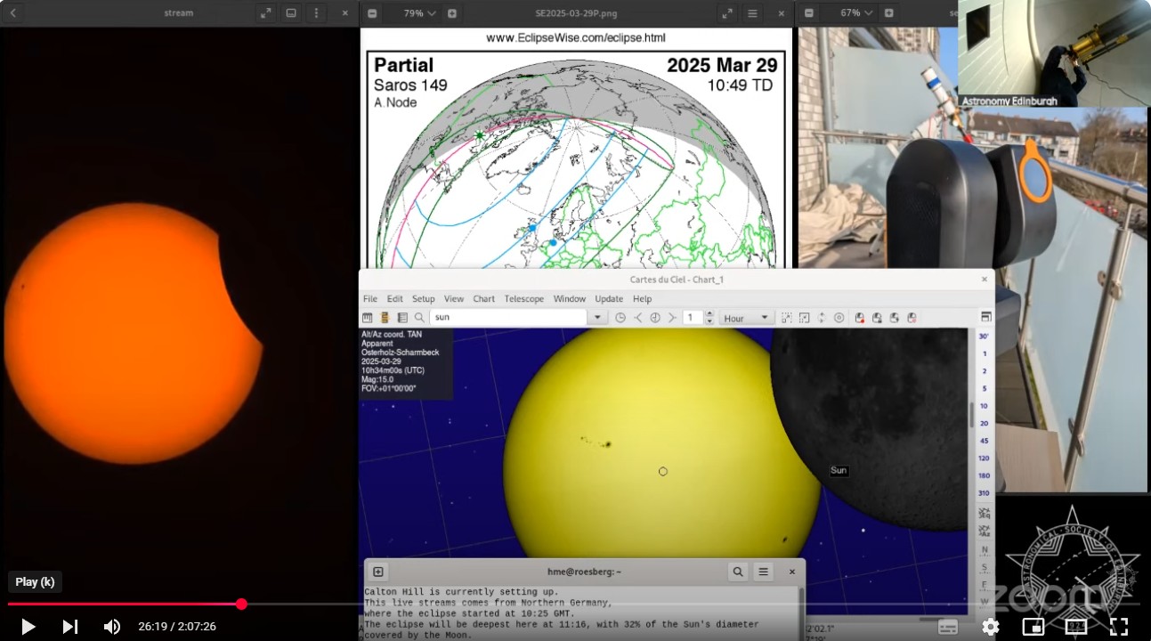Open the stream viewer's three-dot menu
Image resolution: width=1151 pixels, height=641 pixels.
pos(316,13)
